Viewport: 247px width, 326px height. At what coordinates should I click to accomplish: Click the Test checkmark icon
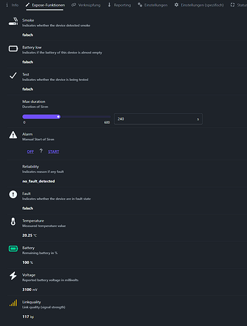pyautogui.click(x=13, y=76)
